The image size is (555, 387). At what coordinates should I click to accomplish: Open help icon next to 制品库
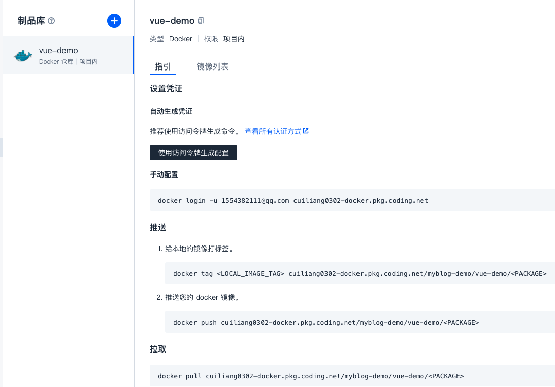tap(51, 21)
